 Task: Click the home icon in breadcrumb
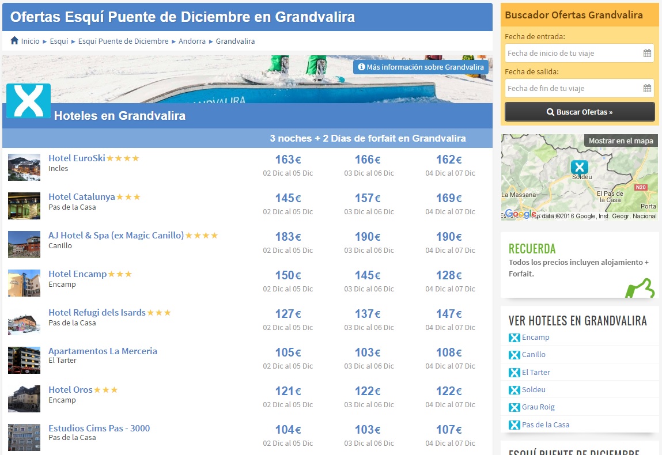14,40
